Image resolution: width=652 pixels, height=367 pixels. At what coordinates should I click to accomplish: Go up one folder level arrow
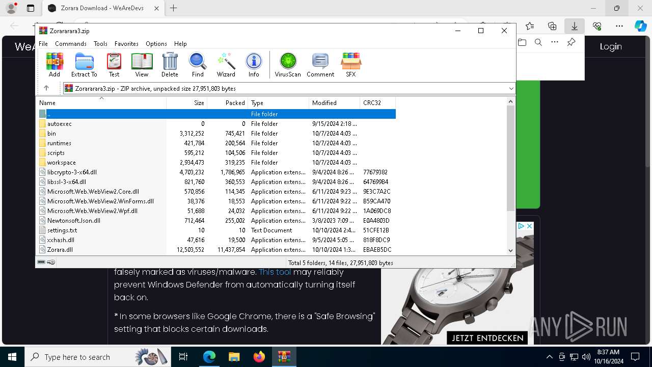[46, 88]
